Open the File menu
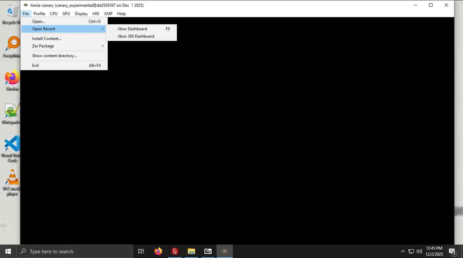 [x=26, y=14]
